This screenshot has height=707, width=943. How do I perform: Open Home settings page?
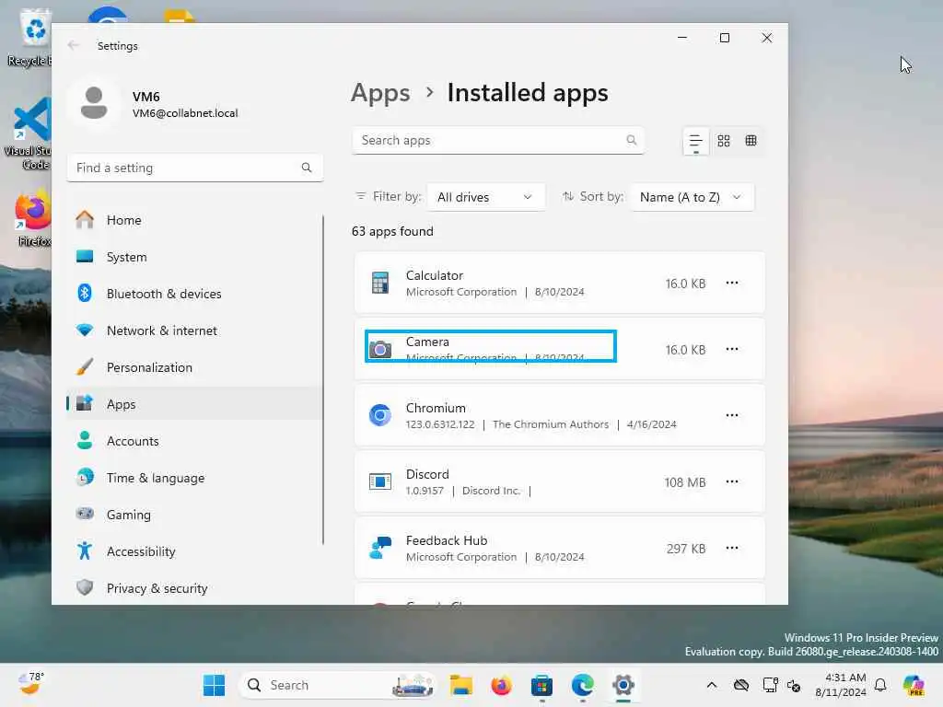194,220
